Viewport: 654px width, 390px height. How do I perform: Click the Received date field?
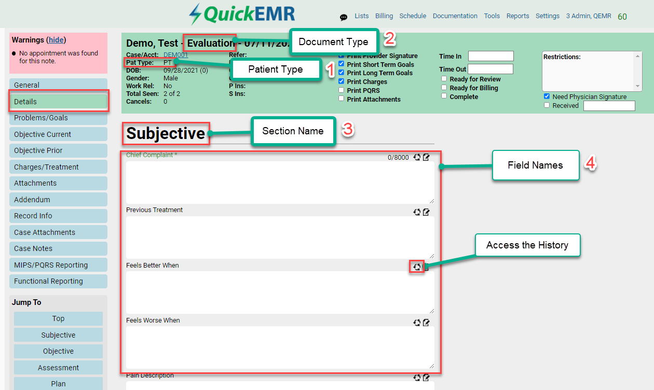pos(609,106)
